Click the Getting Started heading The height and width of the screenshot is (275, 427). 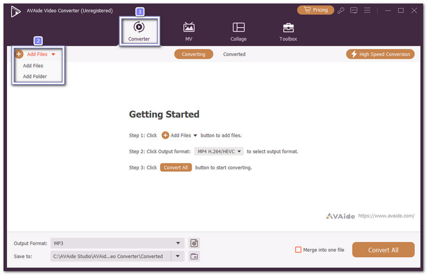[x=164, y=114]
